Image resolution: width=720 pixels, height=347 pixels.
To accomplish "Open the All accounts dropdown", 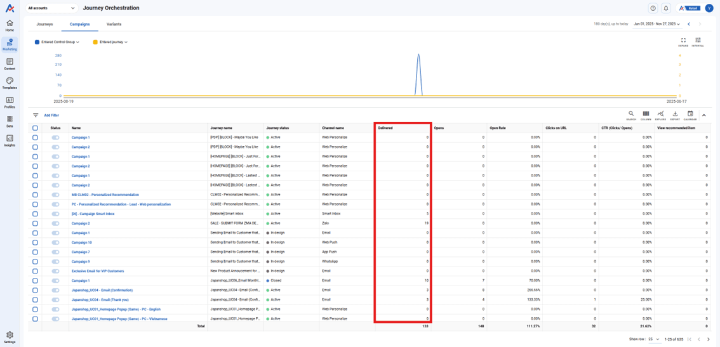I will (51, 8).
